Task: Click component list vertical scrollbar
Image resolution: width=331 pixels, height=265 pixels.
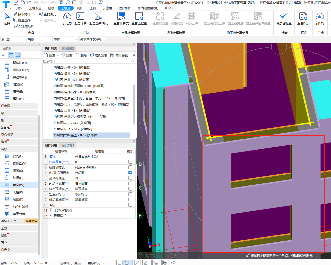Action: point(134,104)
